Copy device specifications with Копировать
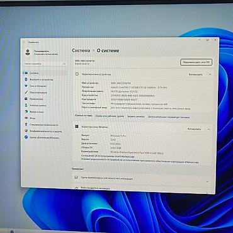The image size is (233, 233). tap(195, 74)
